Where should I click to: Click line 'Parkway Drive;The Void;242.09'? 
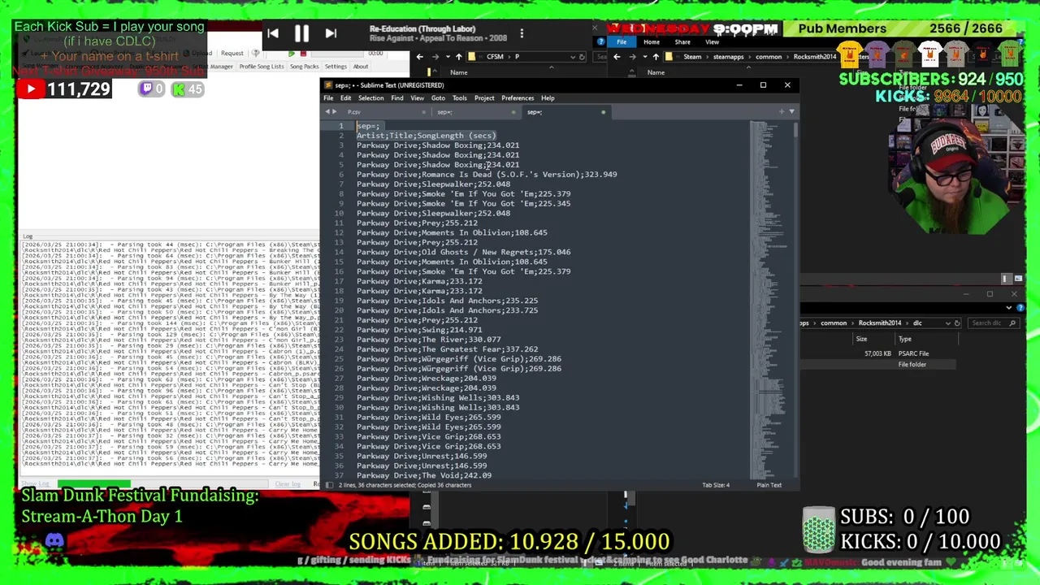(x=424, y=475)
